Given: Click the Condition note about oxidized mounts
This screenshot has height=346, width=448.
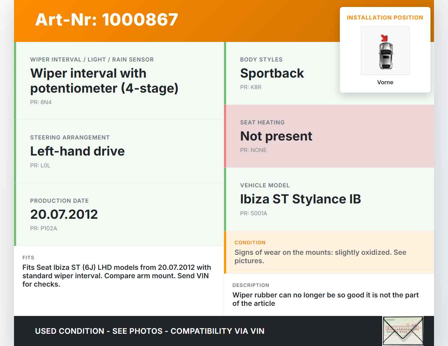Looking at the screenshot, I should pyautogui.click(x=320, y=257).
